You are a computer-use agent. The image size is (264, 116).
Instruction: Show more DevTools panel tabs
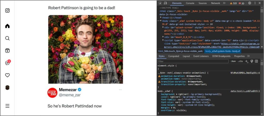point(224,3)
